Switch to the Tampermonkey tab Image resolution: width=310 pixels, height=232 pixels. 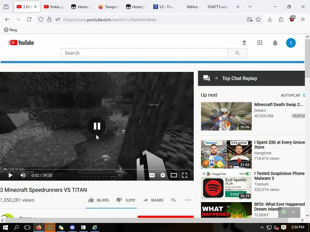coord(109,7)
